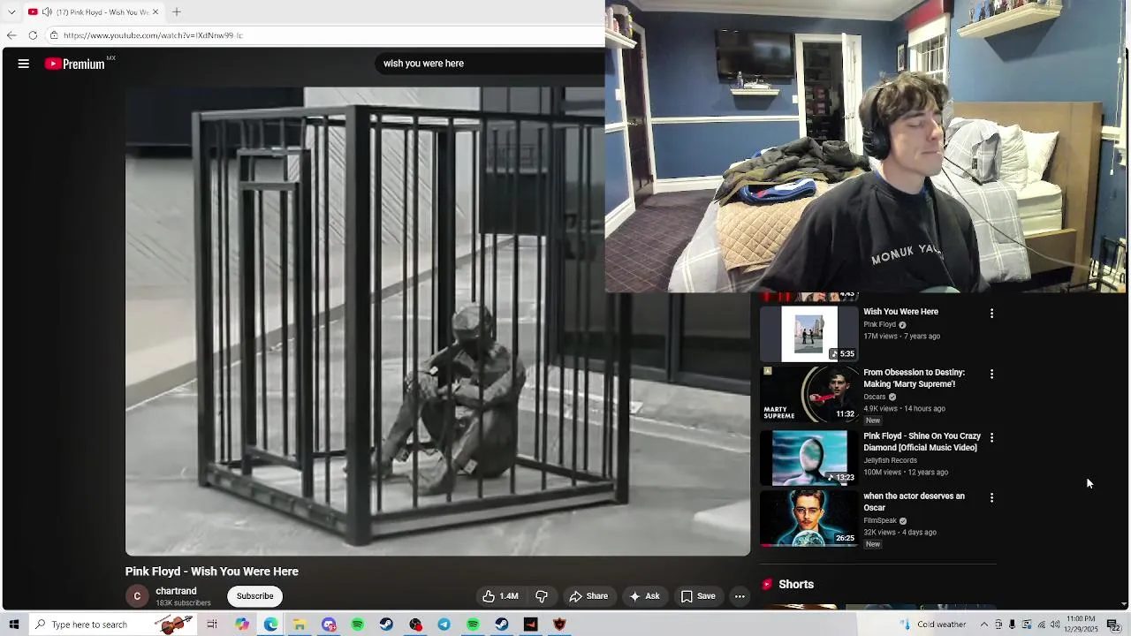
Task: Switch to Microsoft Edge in taskbar
Action: coord(270,625)
